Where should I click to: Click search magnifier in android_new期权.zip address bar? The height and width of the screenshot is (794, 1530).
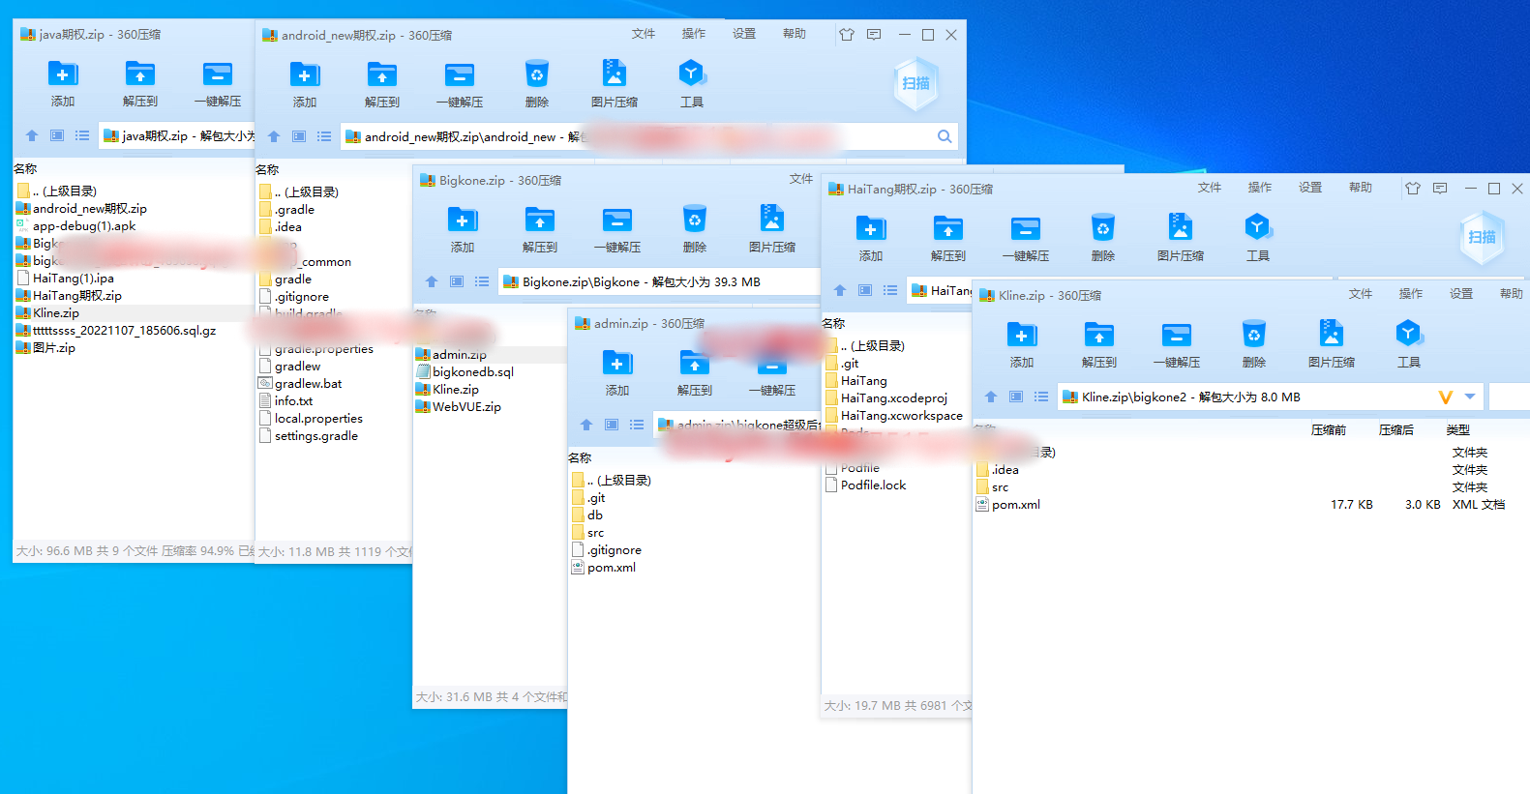[945, 136]
